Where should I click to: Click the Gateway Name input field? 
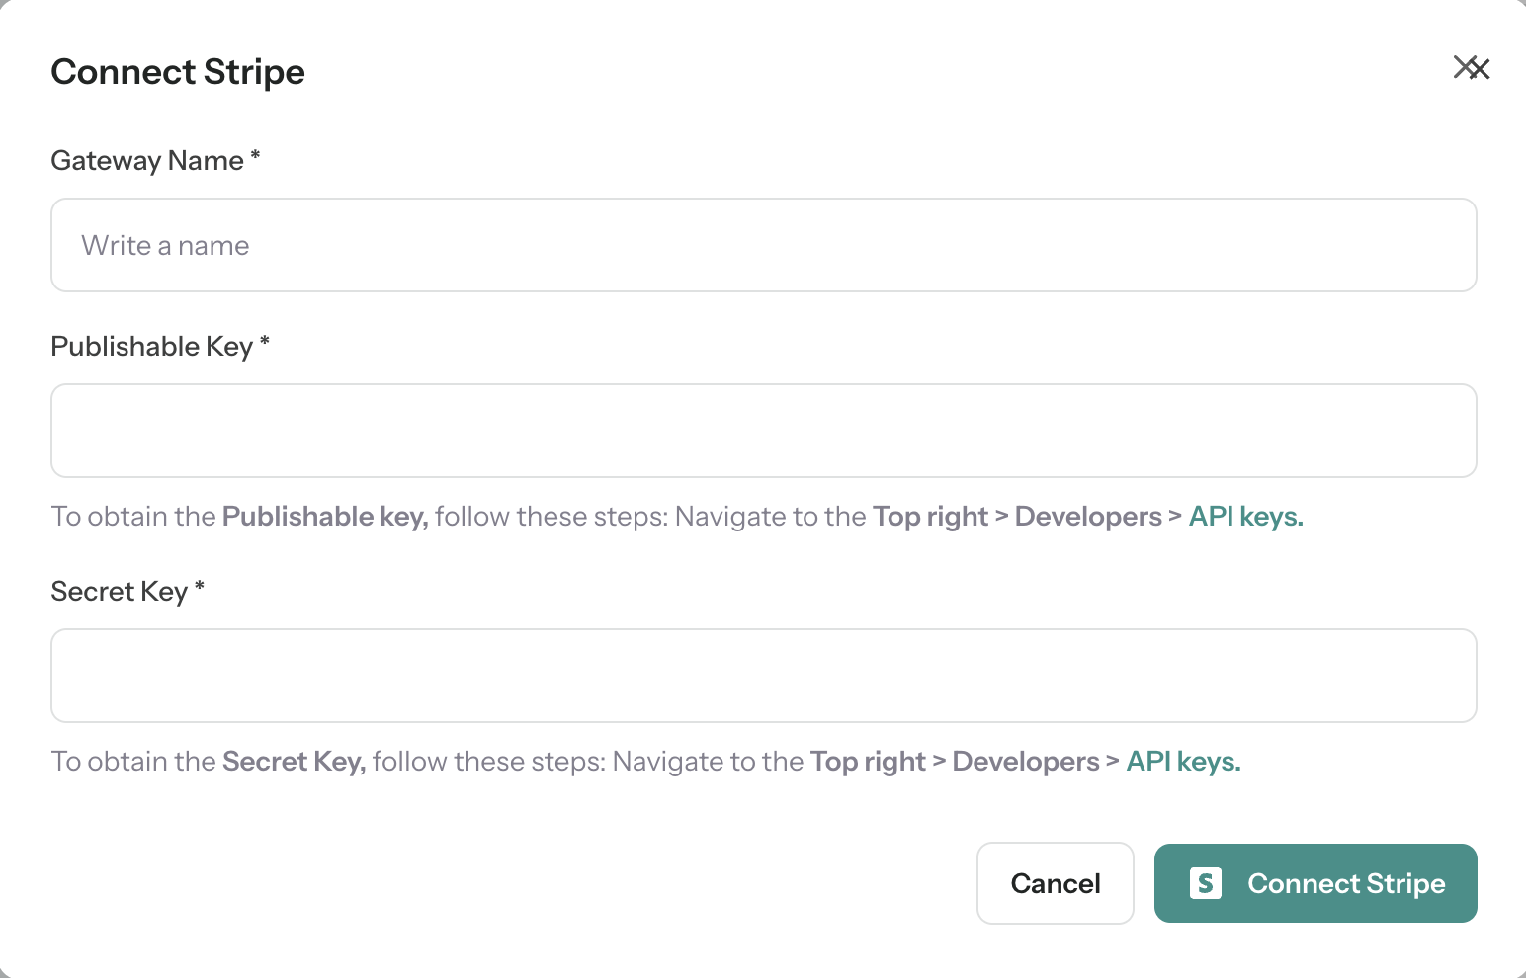[764, 245]
